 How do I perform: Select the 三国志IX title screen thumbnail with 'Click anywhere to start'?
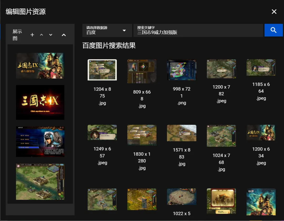[x=40, y=103]
